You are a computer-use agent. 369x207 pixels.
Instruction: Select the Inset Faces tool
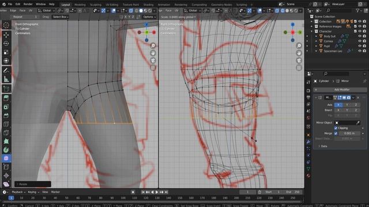coord(6,107)
